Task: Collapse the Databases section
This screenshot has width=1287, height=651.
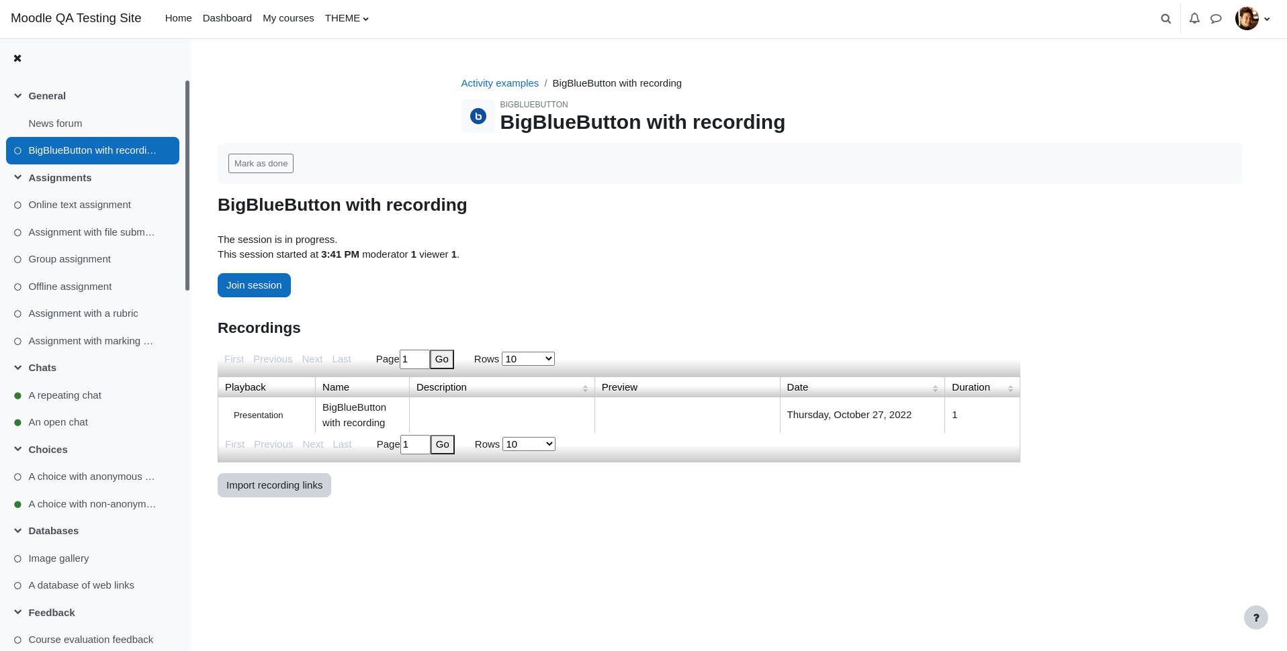Action: 18,531
